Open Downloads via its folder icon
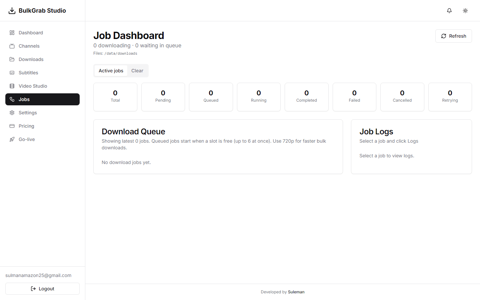The image size is (480, 300). pos(12,59)
